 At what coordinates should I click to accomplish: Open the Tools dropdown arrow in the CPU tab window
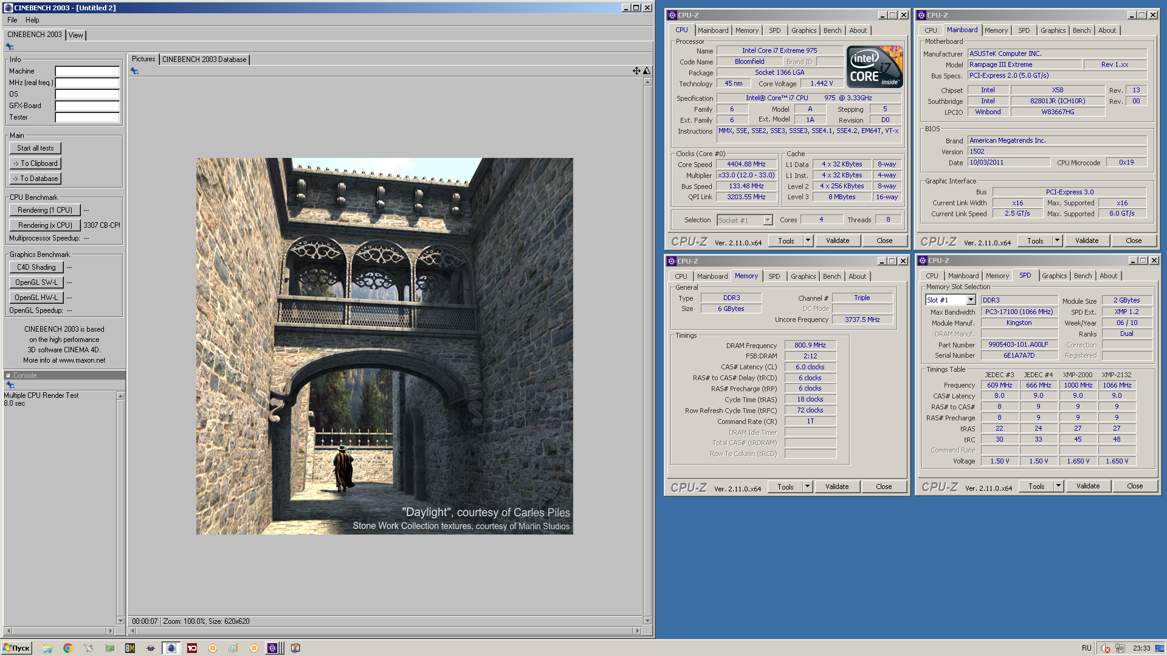pyautogui.click(x=808, y=241)
